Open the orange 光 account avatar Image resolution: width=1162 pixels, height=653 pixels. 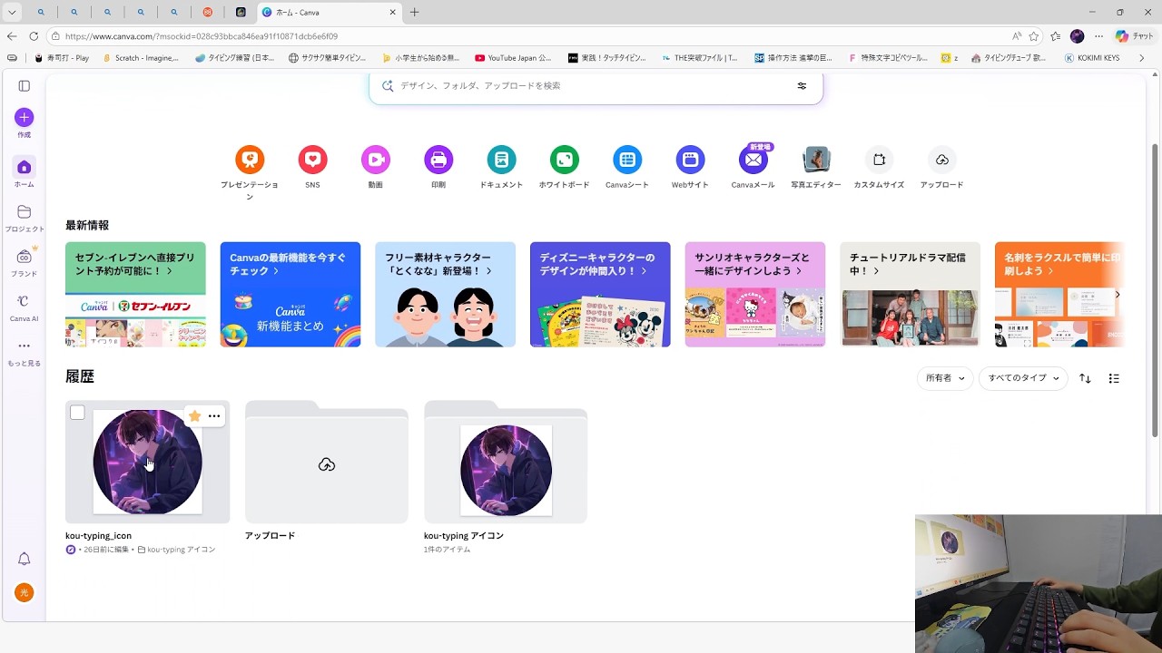(x=25, y=592)
